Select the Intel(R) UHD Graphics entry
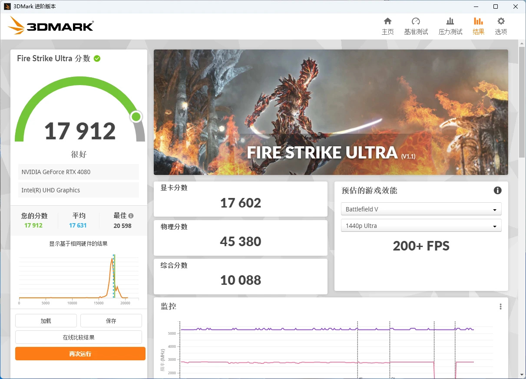The height and width of the screenshot is (379, 526). point(79,190)
